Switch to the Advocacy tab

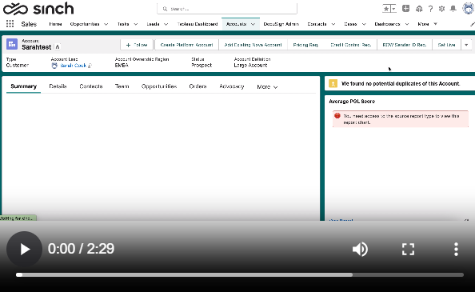pos(232,86)
